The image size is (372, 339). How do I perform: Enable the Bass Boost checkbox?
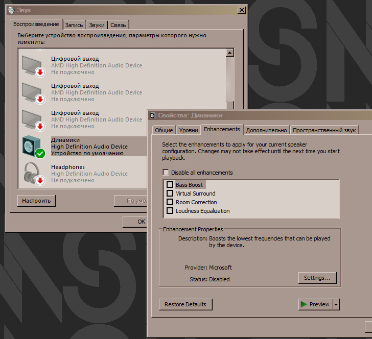(x=170, y=185)
